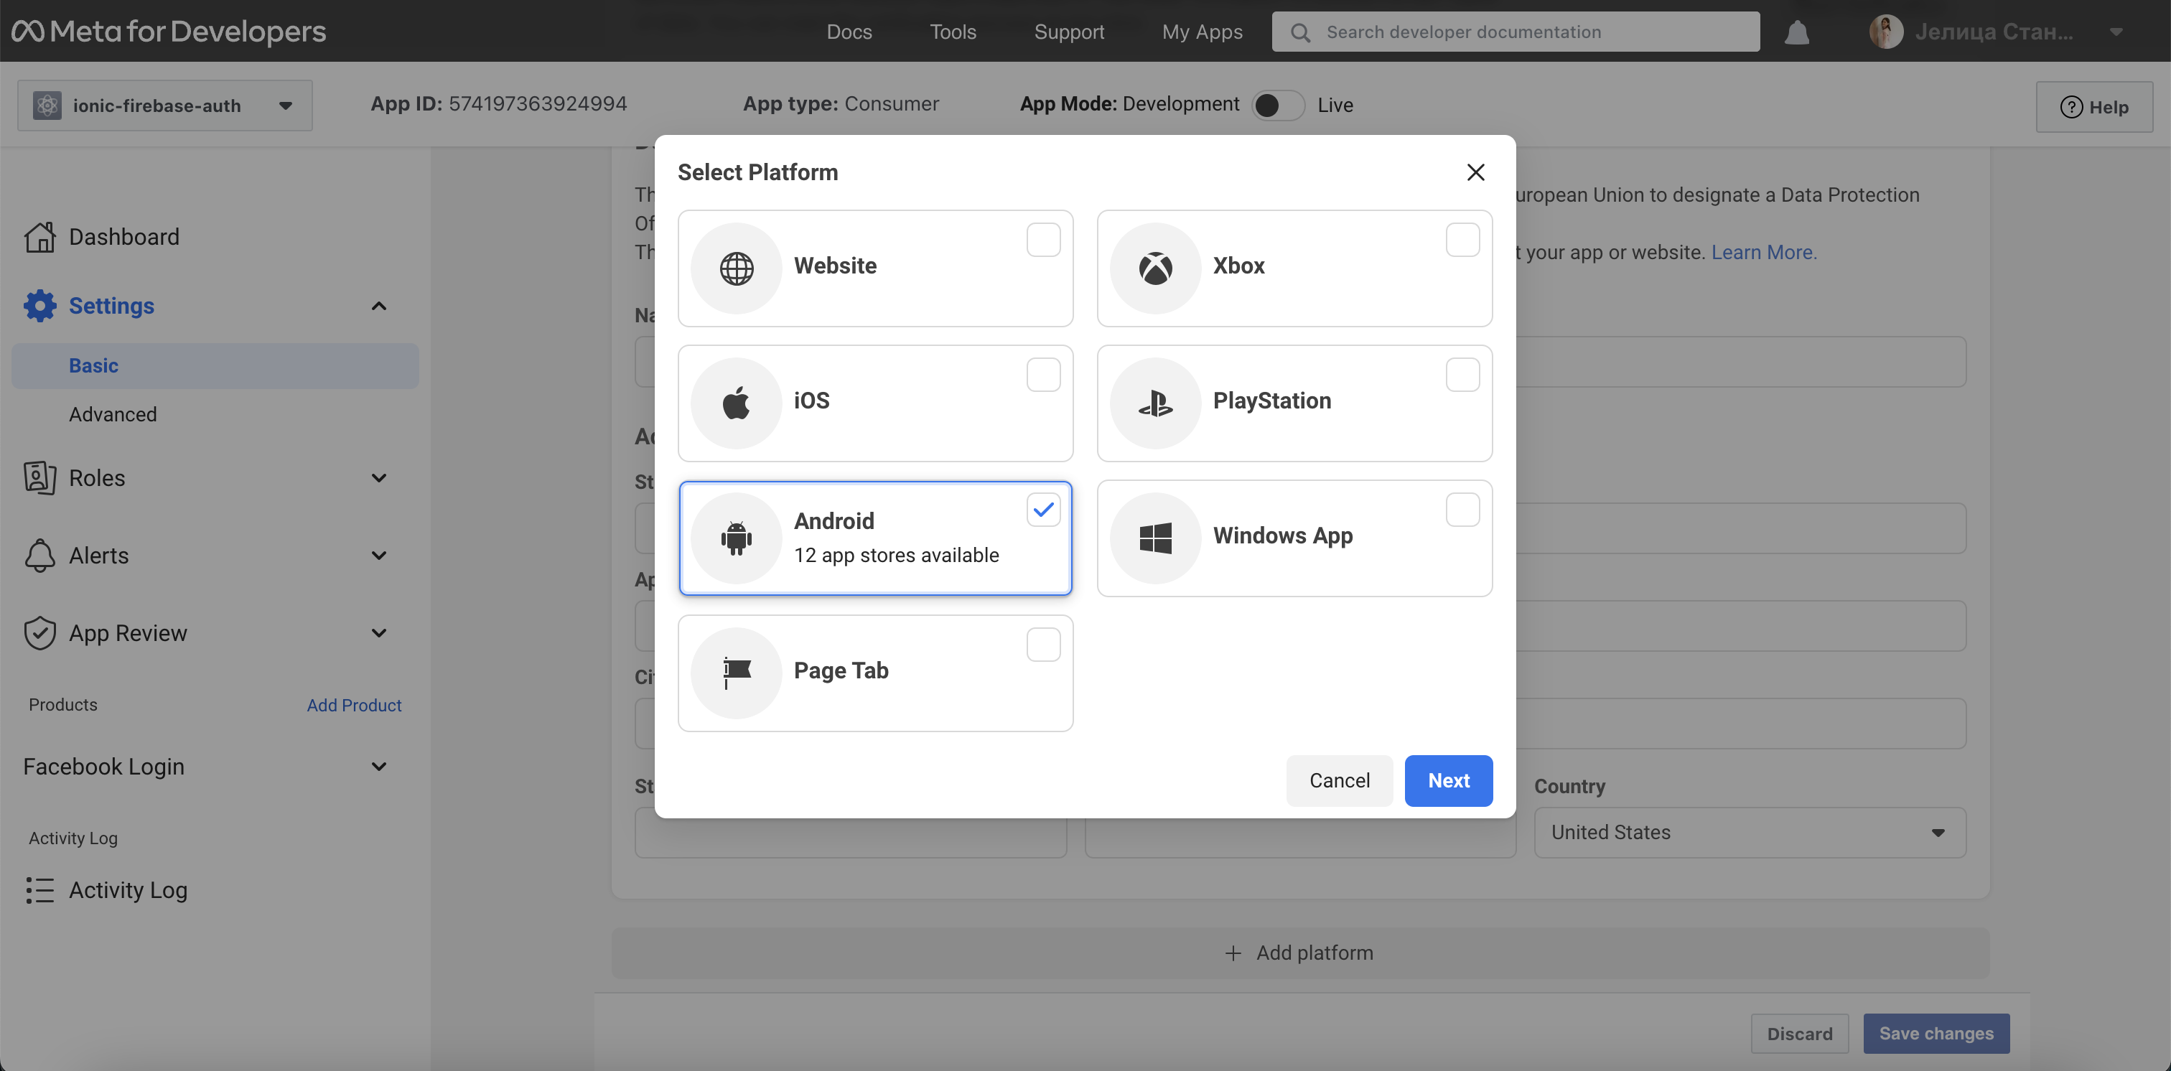Select the Windows App platform card

tap(1294, 538)
